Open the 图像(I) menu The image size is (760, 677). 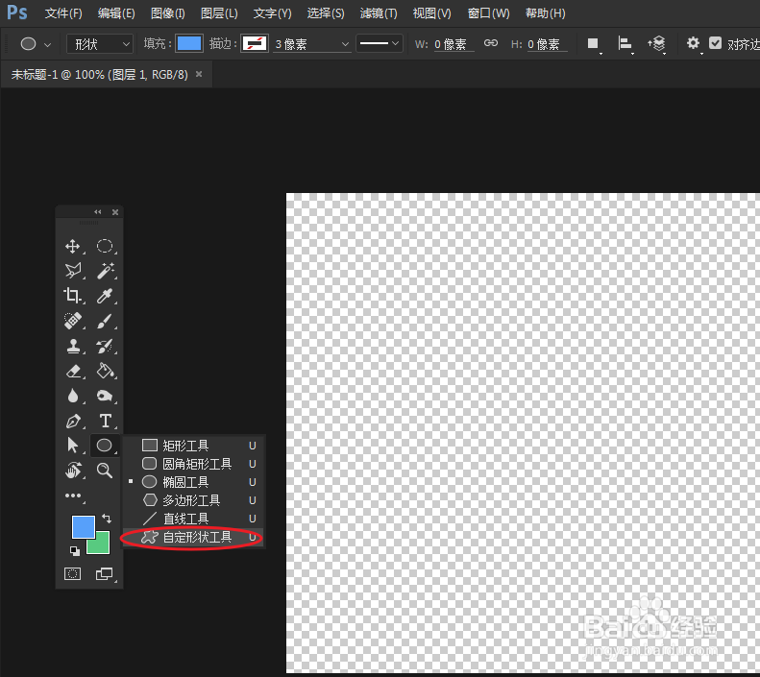168,13
